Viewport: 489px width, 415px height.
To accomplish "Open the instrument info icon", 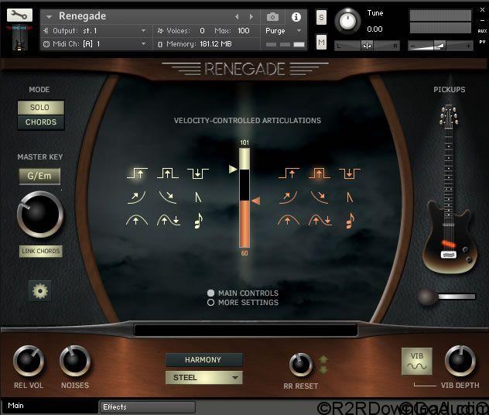I will pos(296,16).
